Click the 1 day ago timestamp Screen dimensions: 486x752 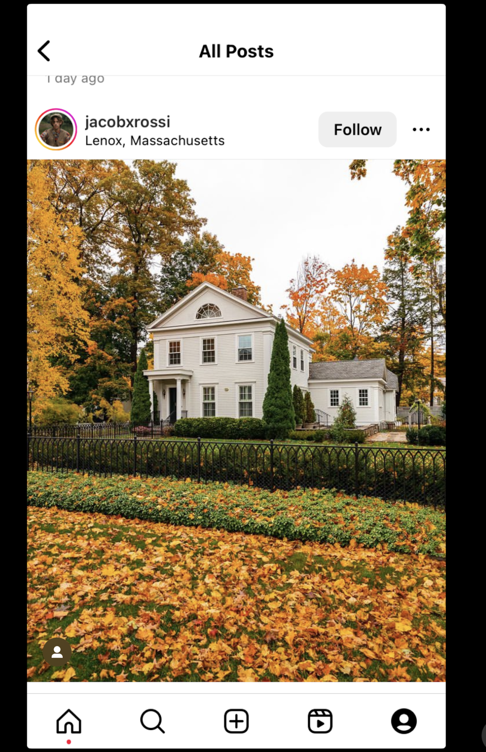(75, 78)
